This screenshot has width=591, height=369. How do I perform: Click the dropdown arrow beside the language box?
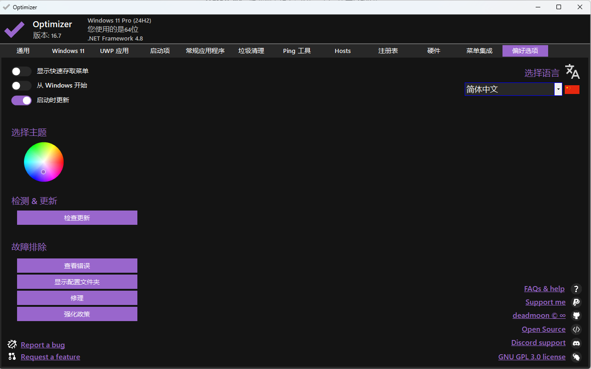pyautogui.click(x=558, y=89)
